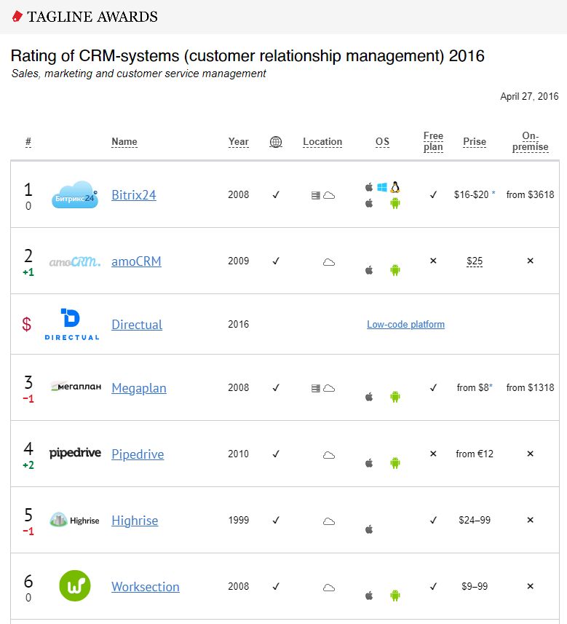
Task: Click the $16-$20 price for Bitrix24
Action: (x=471, y=194)
